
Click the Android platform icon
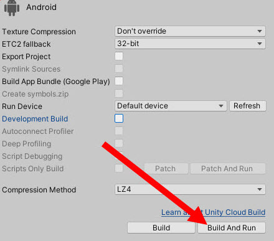(12, 8)
